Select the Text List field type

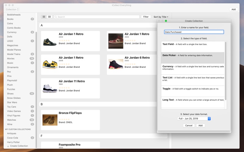pos(193,80)
